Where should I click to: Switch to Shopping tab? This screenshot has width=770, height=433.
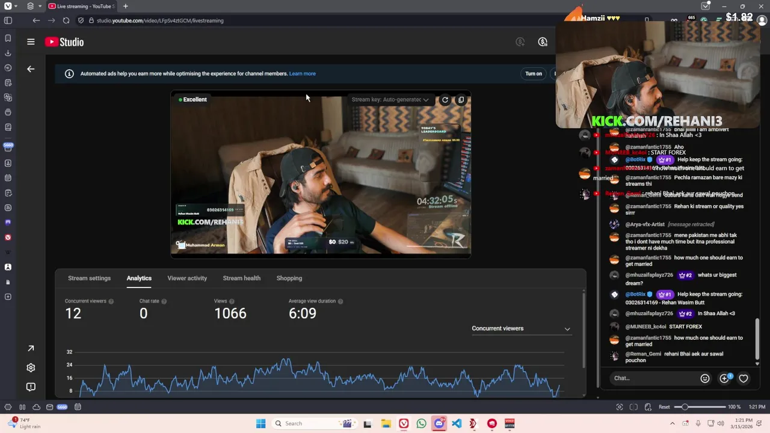click(289, 278)
